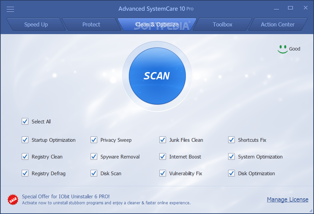Click the Advanced SystemCare 10 Pro title
314x214 pixels.
(x=156, y=9)
